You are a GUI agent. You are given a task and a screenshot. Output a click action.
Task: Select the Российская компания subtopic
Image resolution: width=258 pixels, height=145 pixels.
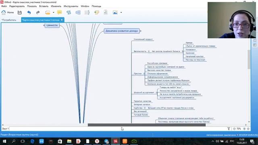(157, 63)
